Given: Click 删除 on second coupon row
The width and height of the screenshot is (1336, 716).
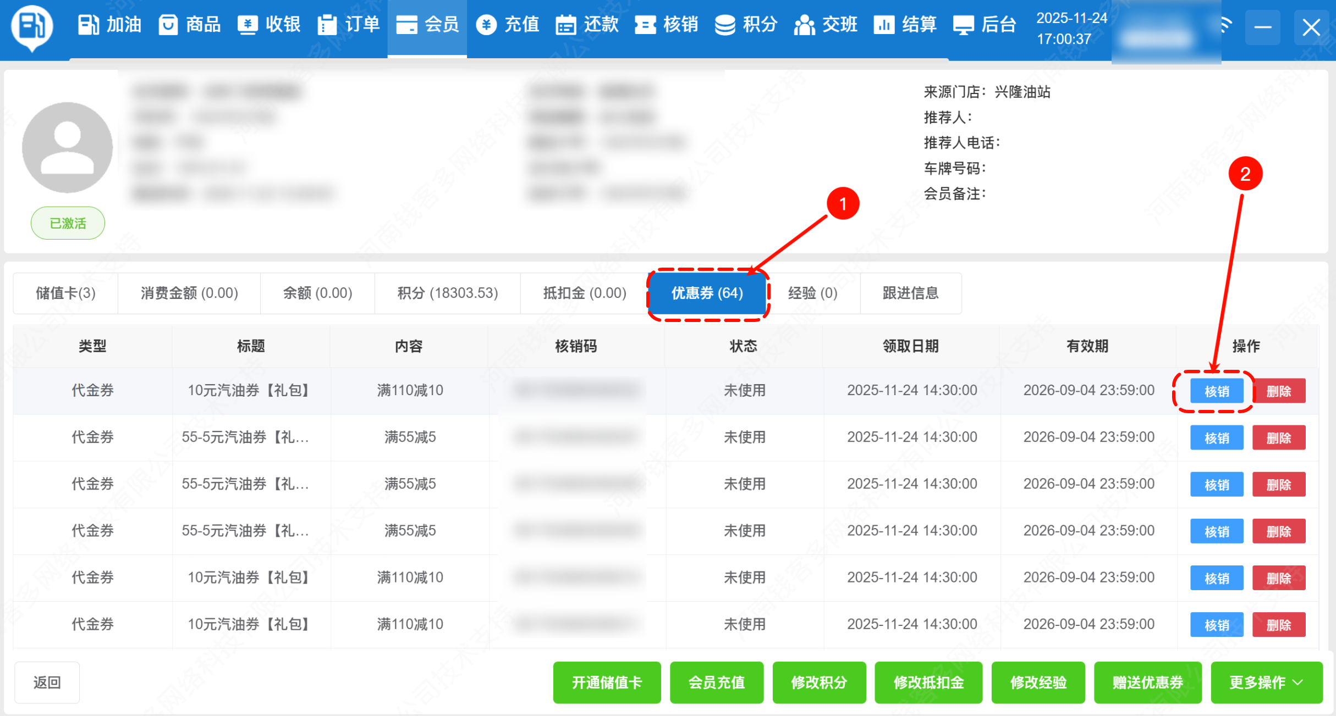Looking at the screenshot, I should point(1278,438).
